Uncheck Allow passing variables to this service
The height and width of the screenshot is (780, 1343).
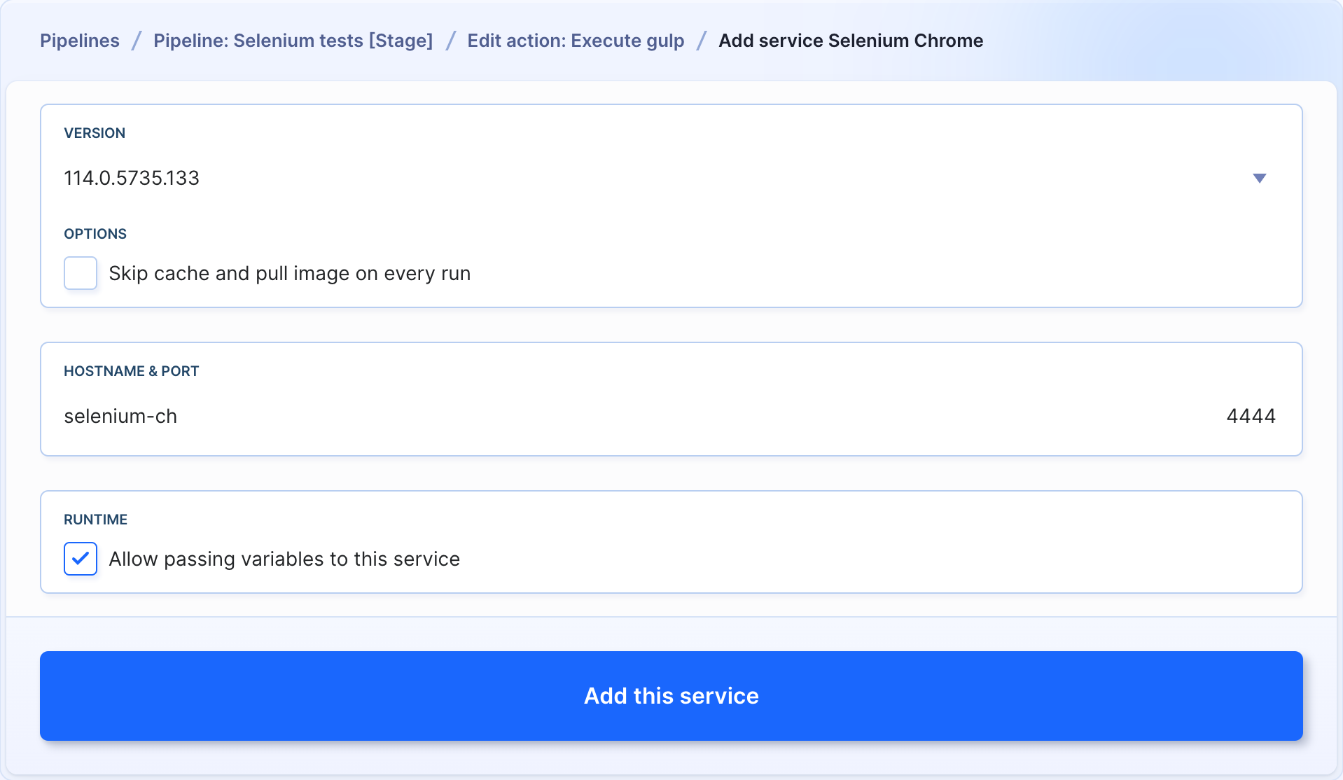point(81,559)
